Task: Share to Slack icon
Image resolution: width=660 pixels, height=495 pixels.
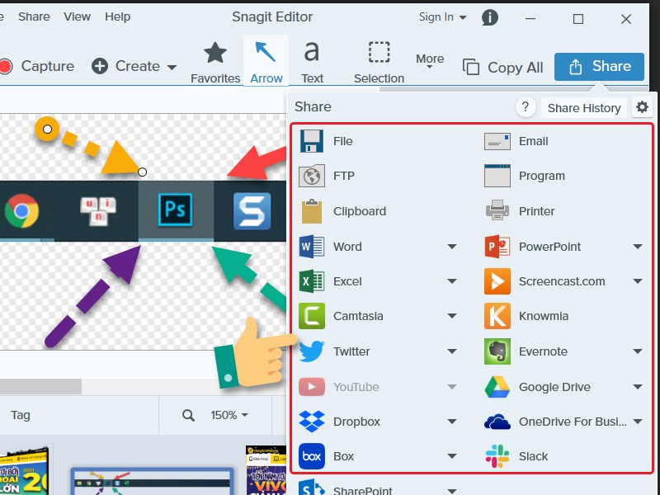Action: 497,456
